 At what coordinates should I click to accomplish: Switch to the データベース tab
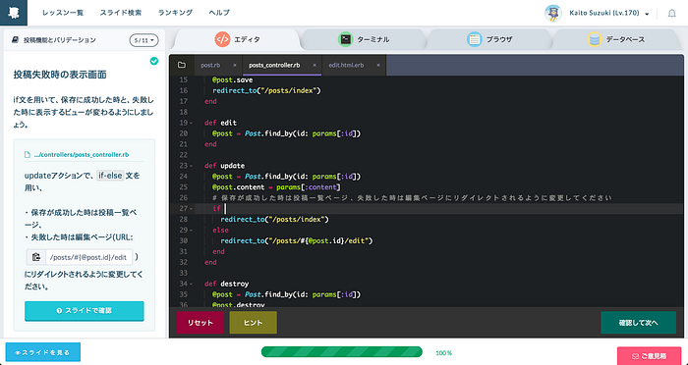(x=616, y=39)
